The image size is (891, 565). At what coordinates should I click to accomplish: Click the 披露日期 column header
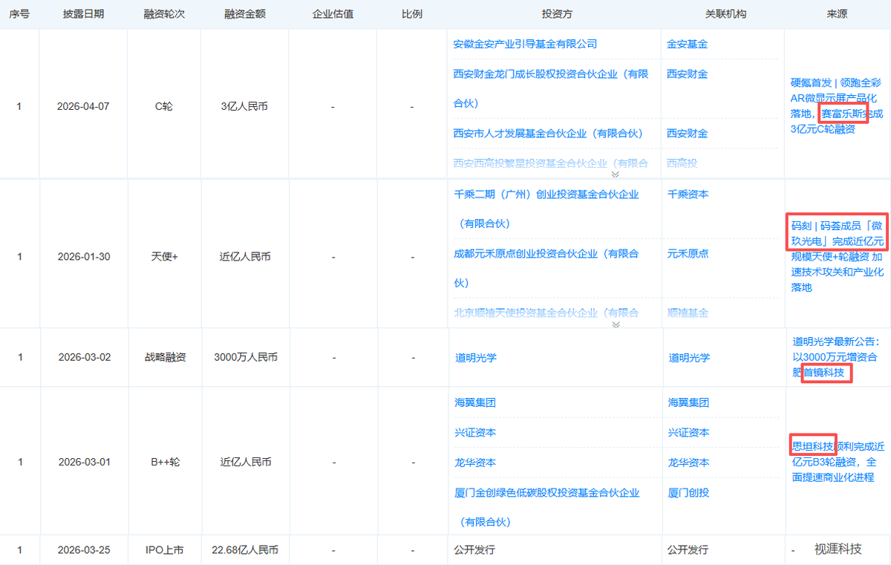coord(82,14)
